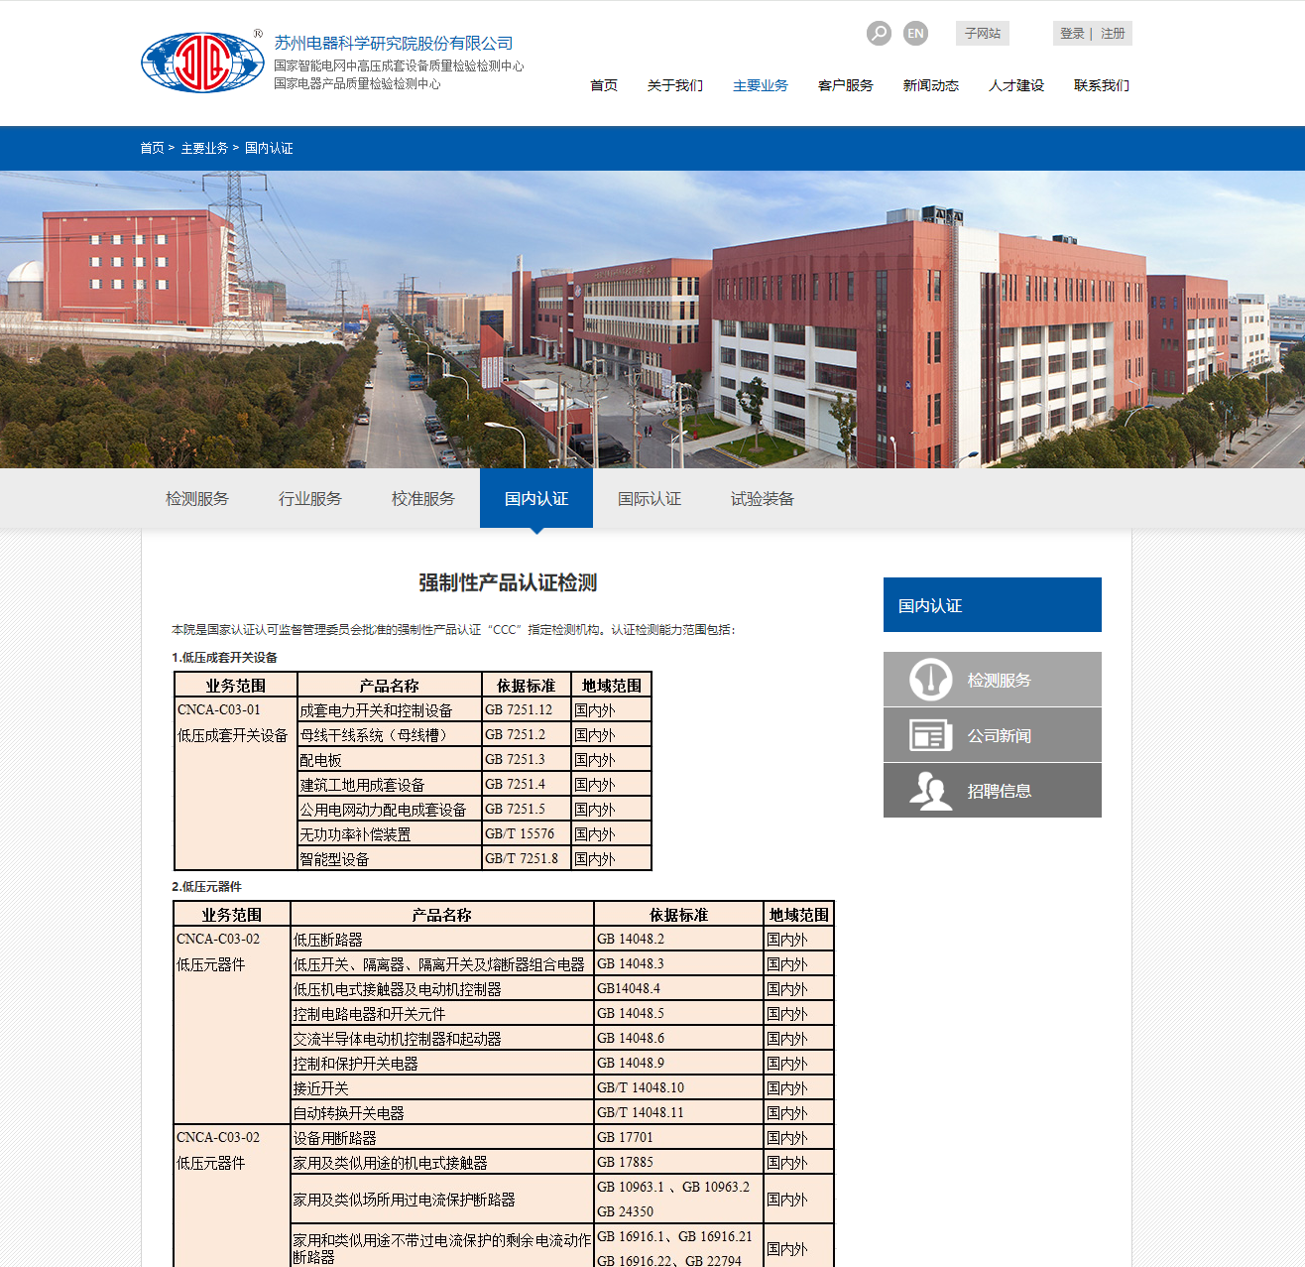Image resolution: width=1305 pixels, height=1267 pixels.
Task: Click the 低压机电式接触器及电动机控制器 cell
Action: coord(442,988)
